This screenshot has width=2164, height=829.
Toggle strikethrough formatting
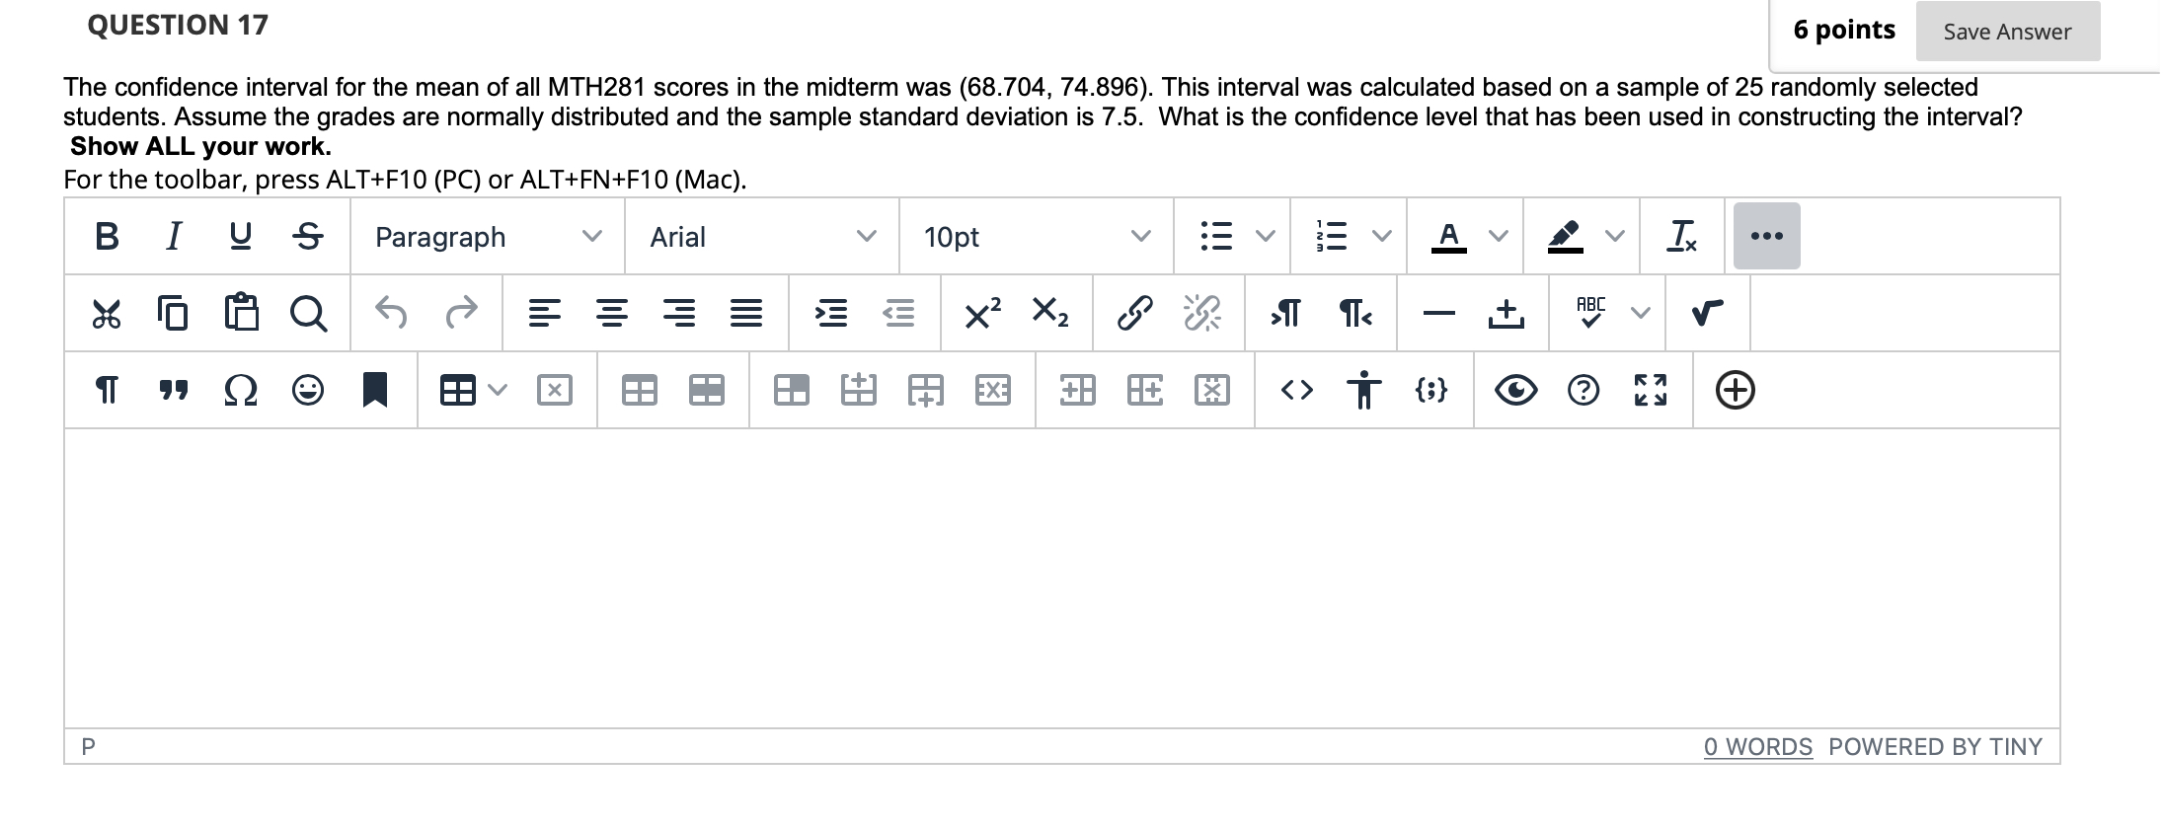308,237
